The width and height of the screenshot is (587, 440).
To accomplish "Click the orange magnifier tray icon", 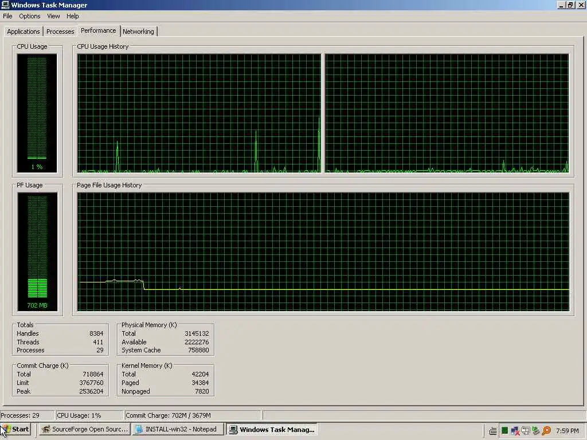I will [546, 431].
